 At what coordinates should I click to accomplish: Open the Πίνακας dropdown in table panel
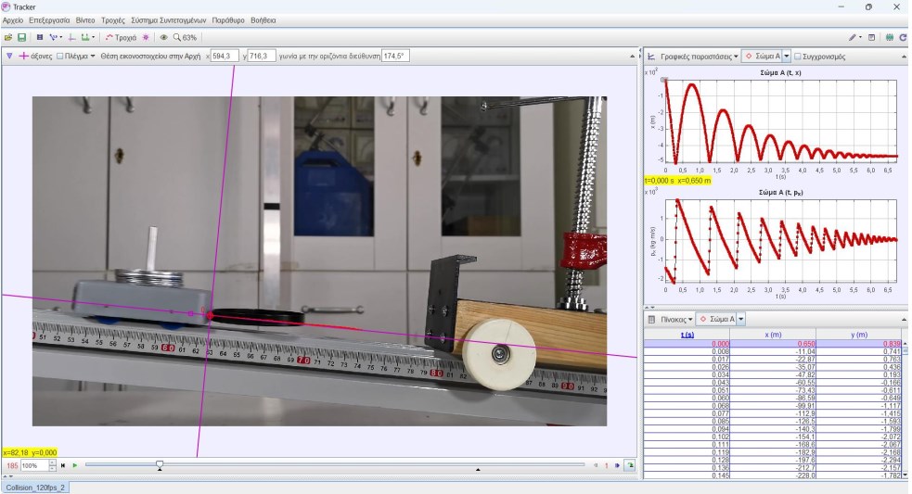(x=677, y=319)
